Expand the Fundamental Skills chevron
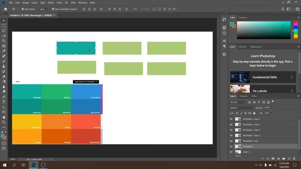Image resolution: width=301 pixels, height=169 pixels. click(292, 77)
